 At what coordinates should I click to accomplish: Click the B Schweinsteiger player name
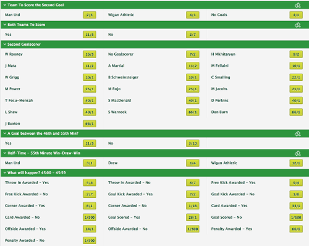tap(123, 77)
